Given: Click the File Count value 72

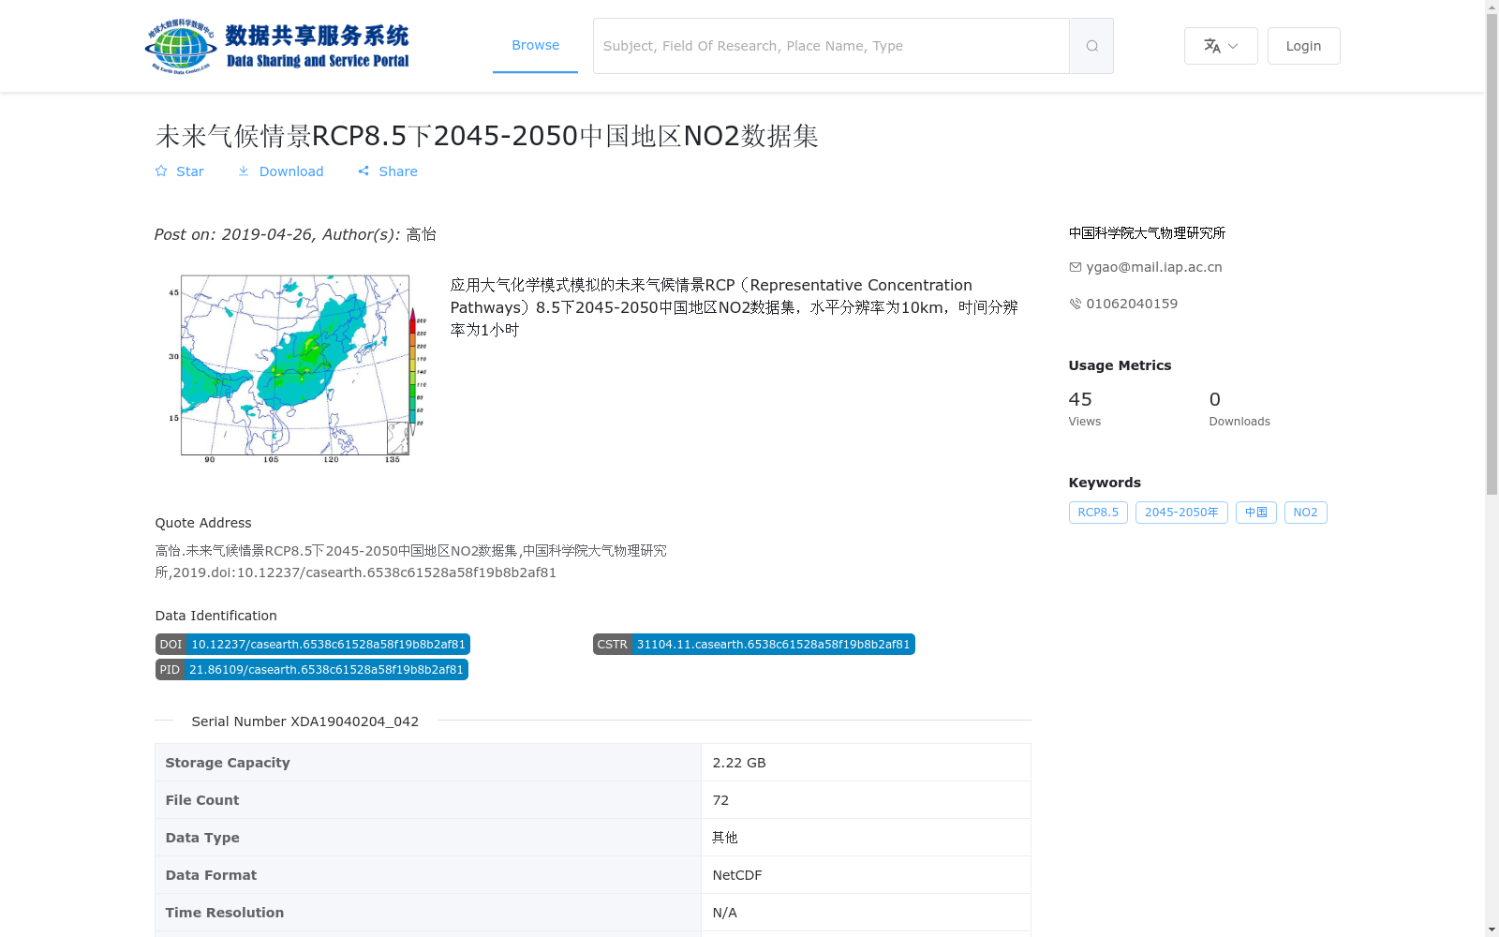Looking at the screenshot, I should point(720,800).
